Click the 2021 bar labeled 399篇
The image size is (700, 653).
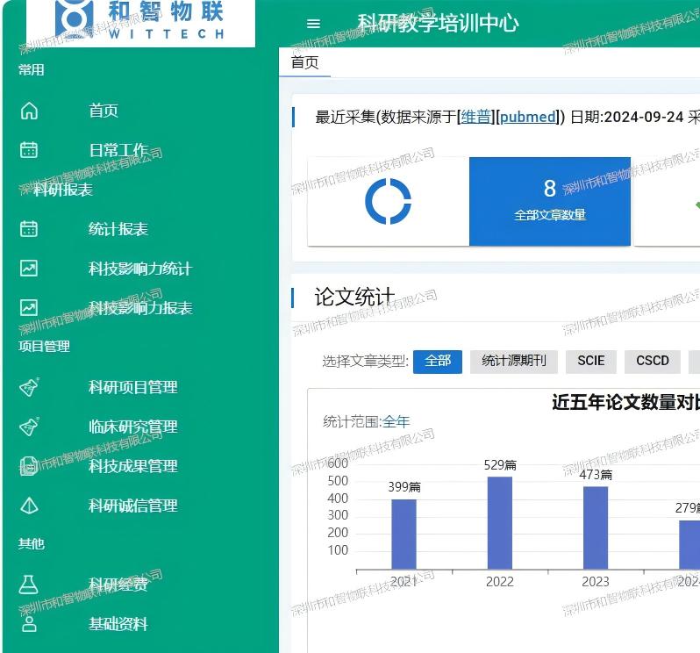(404, 535)
